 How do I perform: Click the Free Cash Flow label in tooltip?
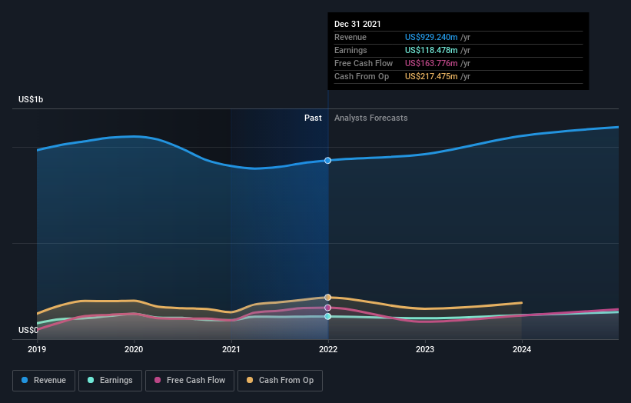pos(364,63)
